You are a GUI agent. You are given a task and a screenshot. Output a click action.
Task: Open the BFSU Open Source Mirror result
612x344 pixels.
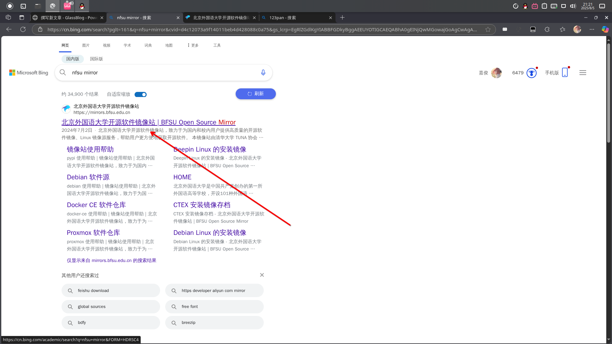[149, 122]
